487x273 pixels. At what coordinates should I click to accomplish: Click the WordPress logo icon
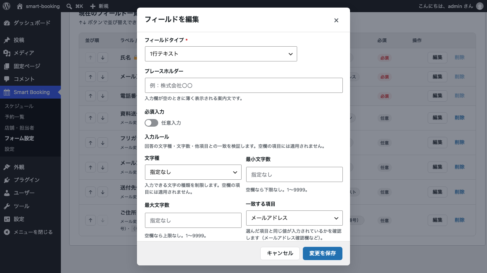pos(6,6)
